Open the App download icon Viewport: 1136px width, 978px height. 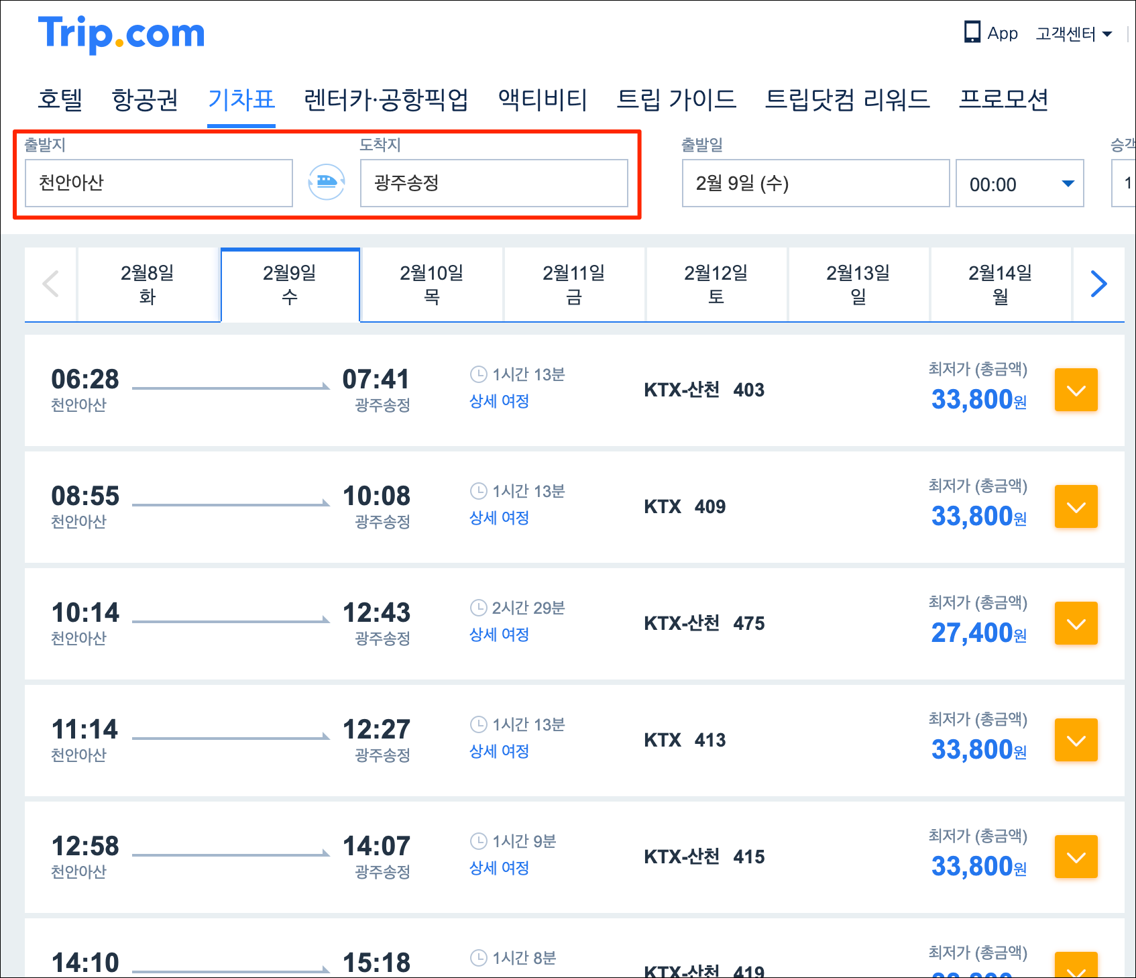coord(972,32)
